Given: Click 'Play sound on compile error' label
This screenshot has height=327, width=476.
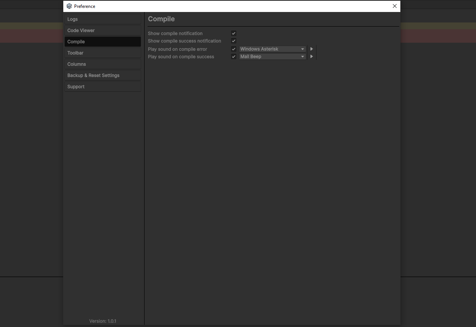Looking at the screenshot, I should point(178,49).
